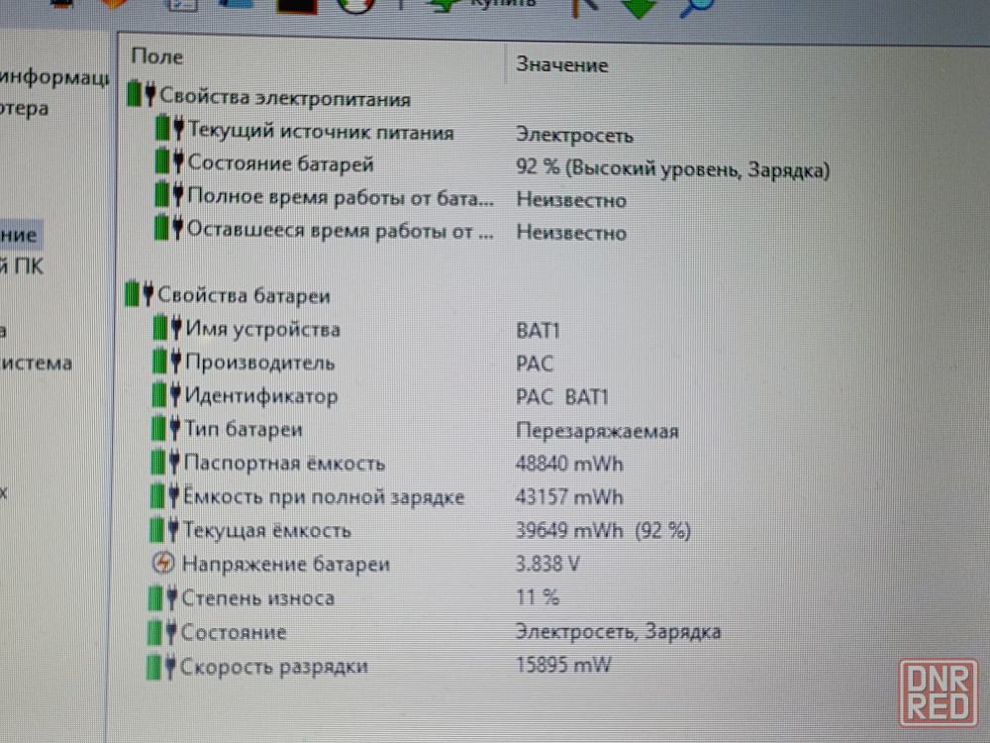Select the sidebar item ending in 'истема'
This screenshot has width=990, height=743.
tap(37, 363)
